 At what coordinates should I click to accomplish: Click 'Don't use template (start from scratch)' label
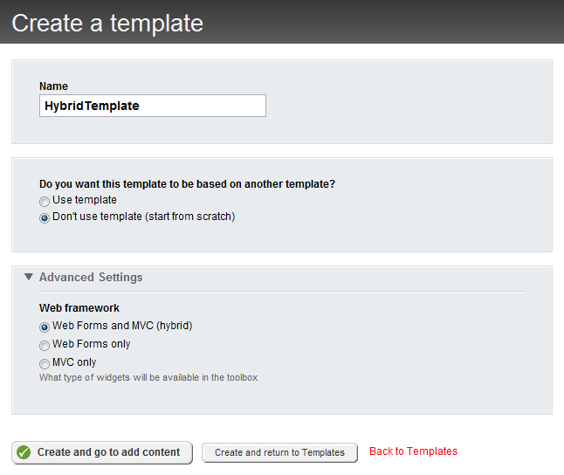[144, 217]
